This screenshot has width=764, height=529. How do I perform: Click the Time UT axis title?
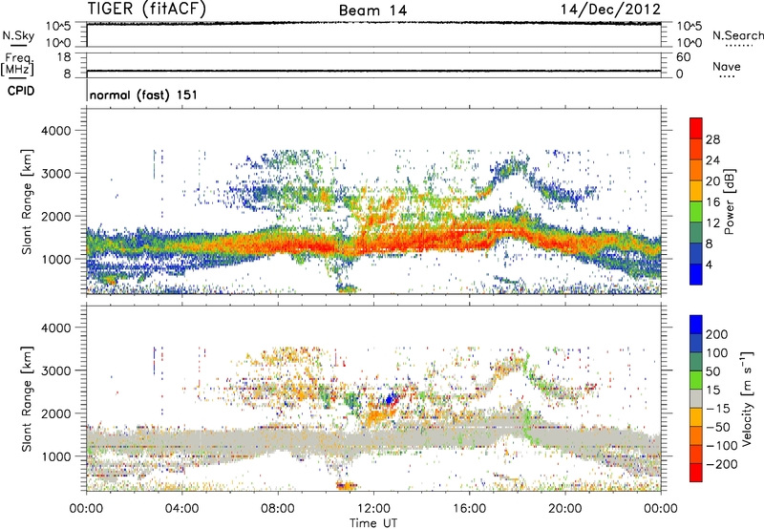(x=373, y=523)
